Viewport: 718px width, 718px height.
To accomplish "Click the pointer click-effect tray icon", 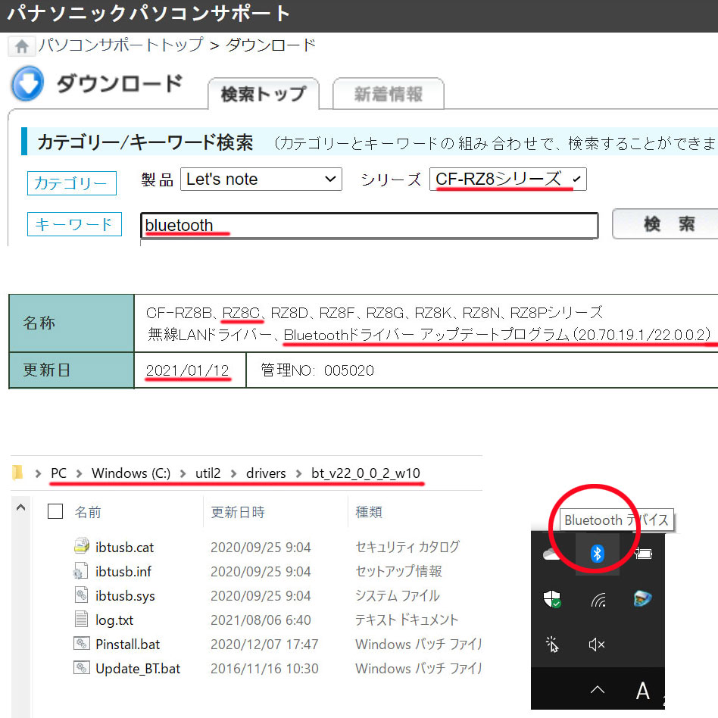I will [552, 644].
